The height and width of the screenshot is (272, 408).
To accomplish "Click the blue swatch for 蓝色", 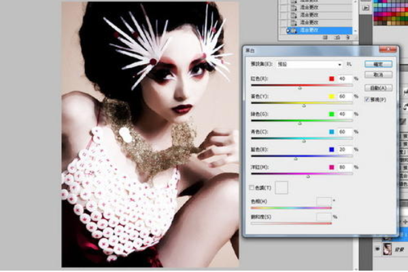I will (331, 149).
